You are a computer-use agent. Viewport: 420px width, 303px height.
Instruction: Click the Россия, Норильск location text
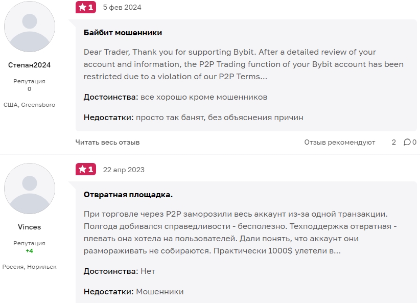[30, 267]
